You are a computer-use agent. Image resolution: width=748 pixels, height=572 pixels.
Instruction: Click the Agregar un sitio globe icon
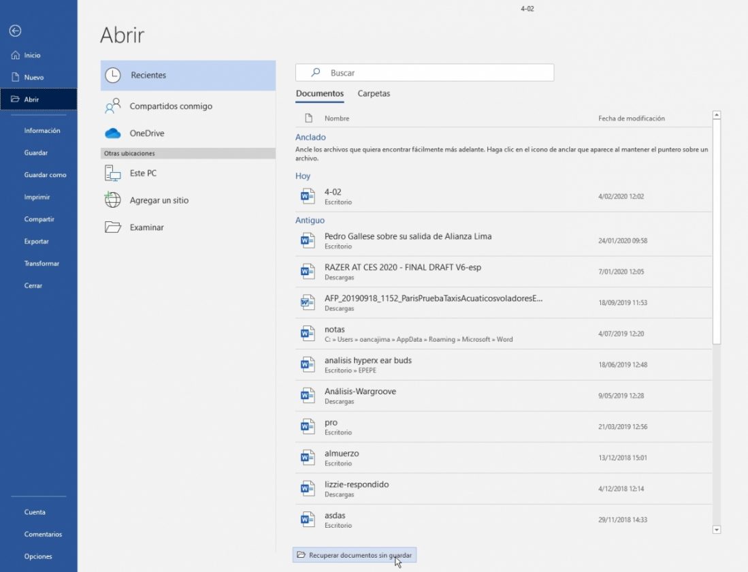pos(113,200)
